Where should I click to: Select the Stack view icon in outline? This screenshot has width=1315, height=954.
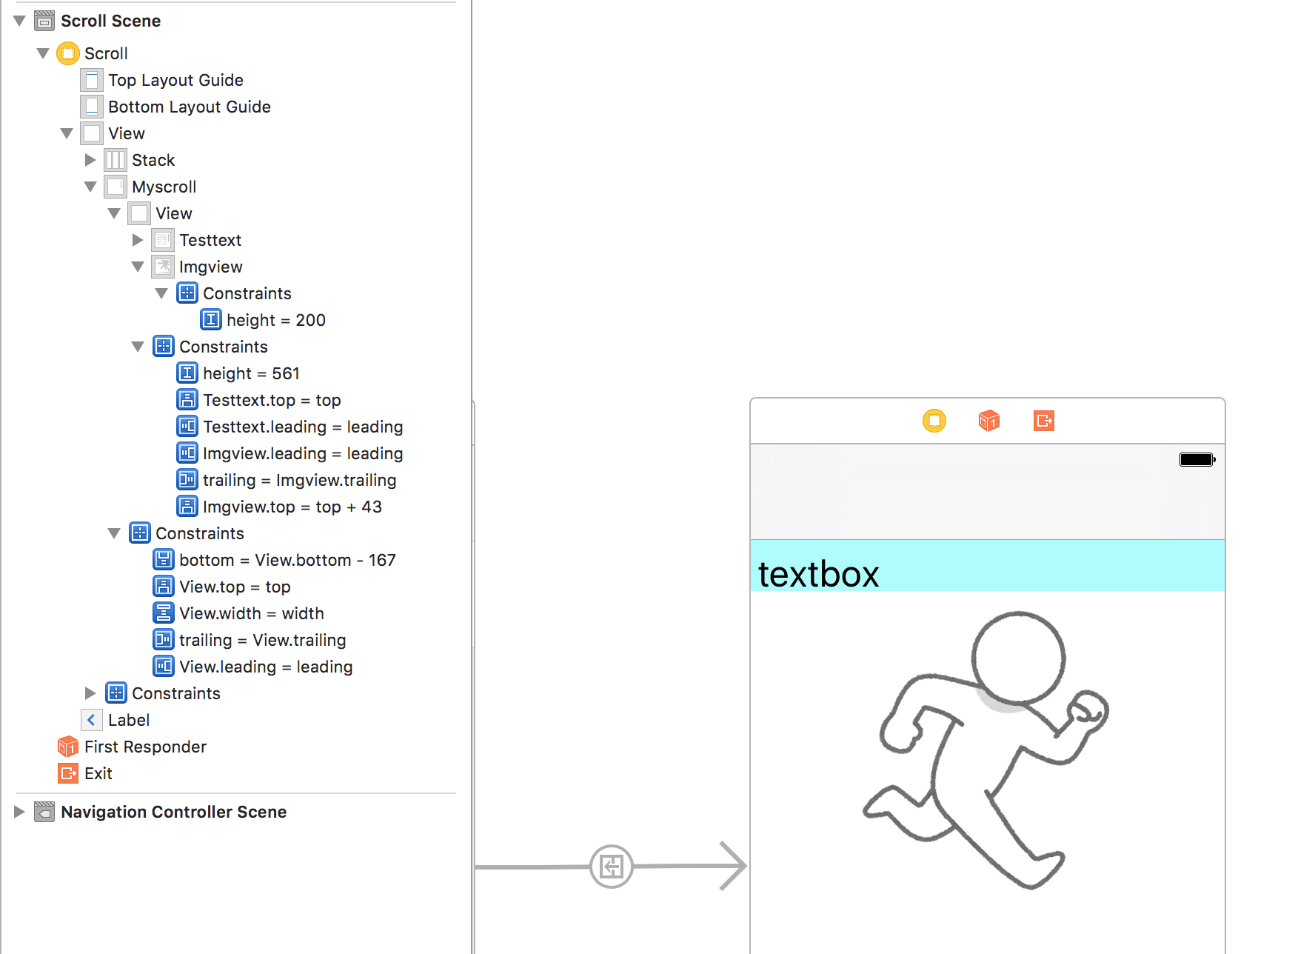coord(116,159)
